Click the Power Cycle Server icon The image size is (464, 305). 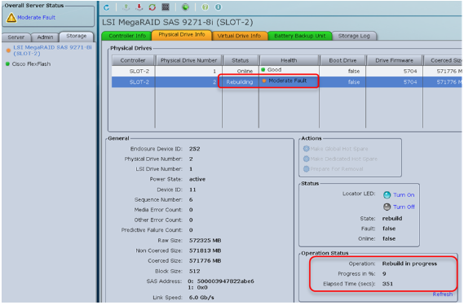[x=152, y=7]
